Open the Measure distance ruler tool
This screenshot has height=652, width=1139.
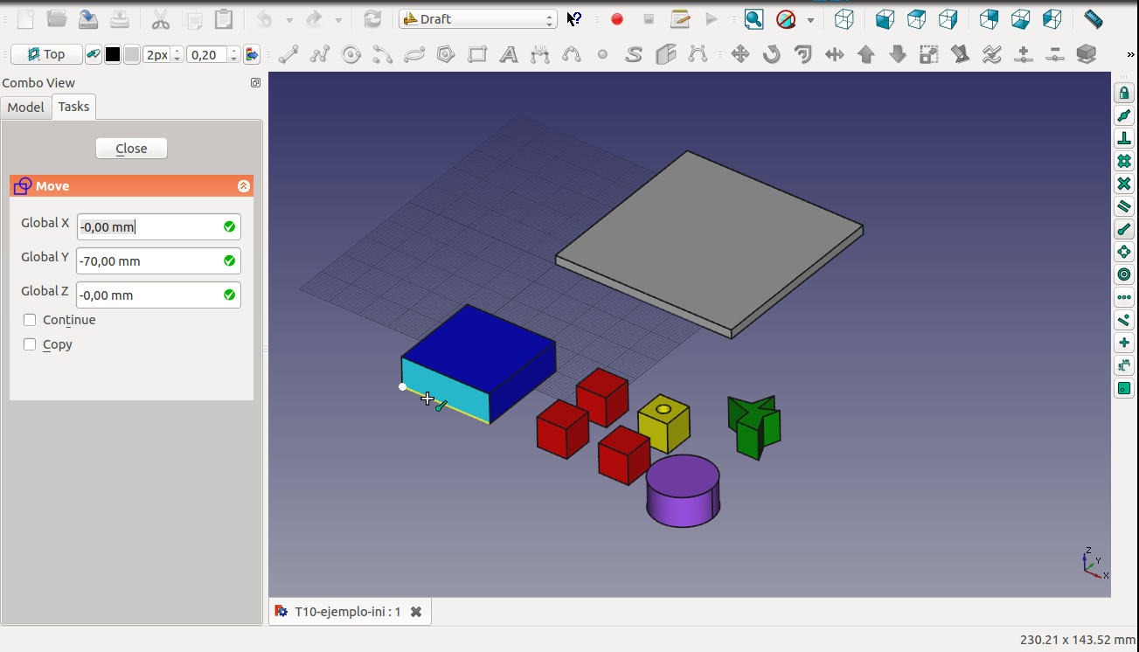[x=1093, y=19]
